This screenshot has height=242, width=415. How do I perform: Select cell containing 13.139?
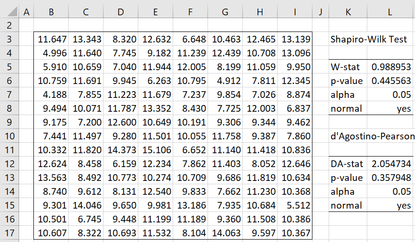pyautogui.click(x=295, y=39)
